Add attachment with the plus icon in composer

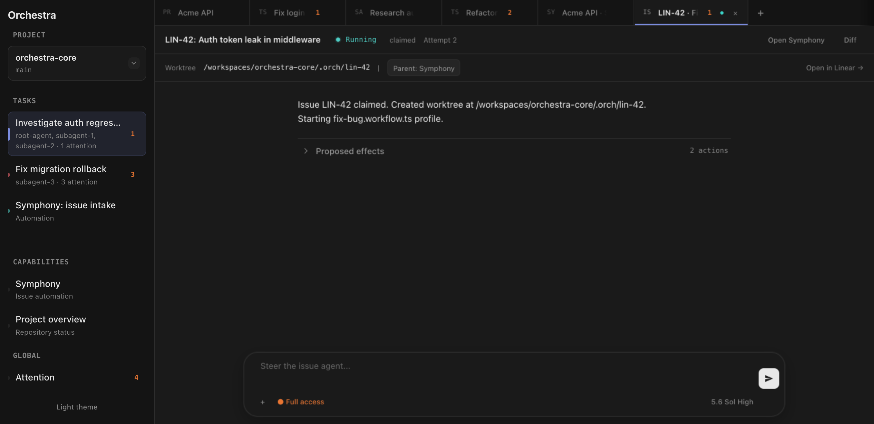263,402
